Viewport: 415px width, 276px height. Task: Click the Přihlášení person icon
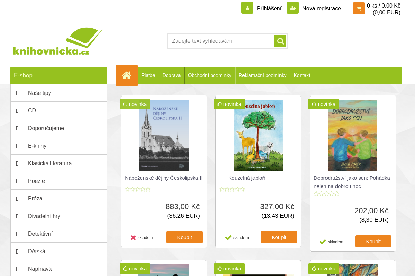coord(247,7)
